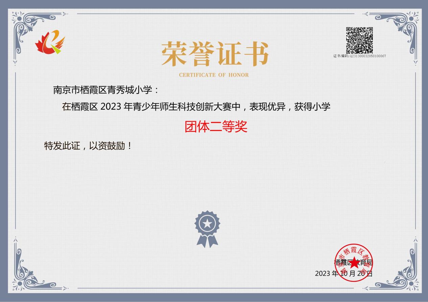
Task: Click the red 团体二等奖 award text
Action: click(x=216, y=127)
